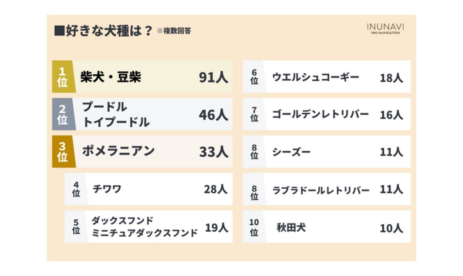Image resolution: width=463 pixels, height=276 pixels.
Task: Click the ゴールデンレトリバー label
Action: pos(320,114)
